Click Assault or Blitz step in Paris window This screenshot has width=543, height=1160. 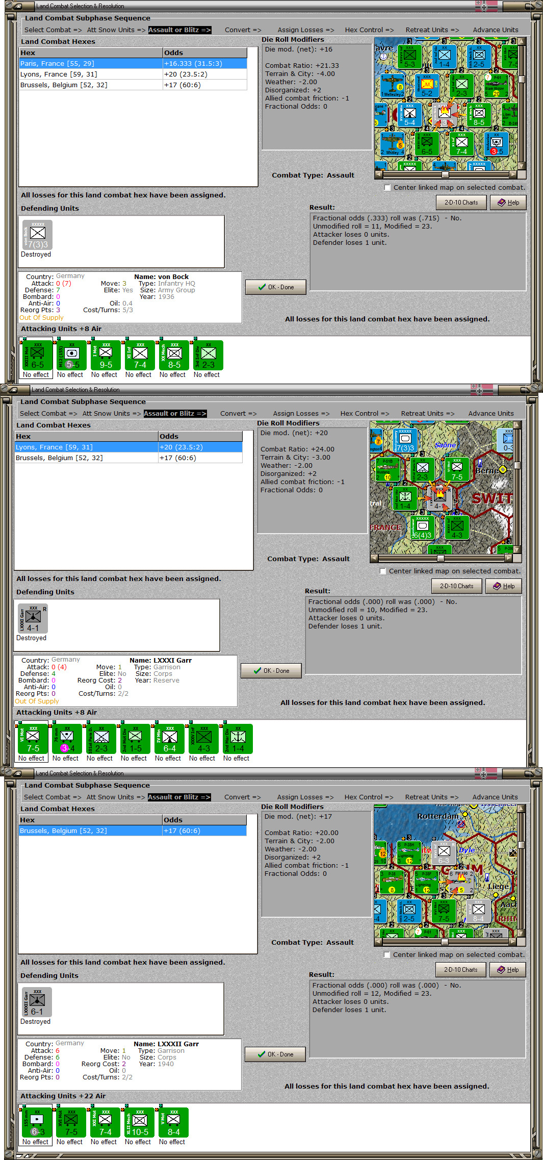coord(179,30)
